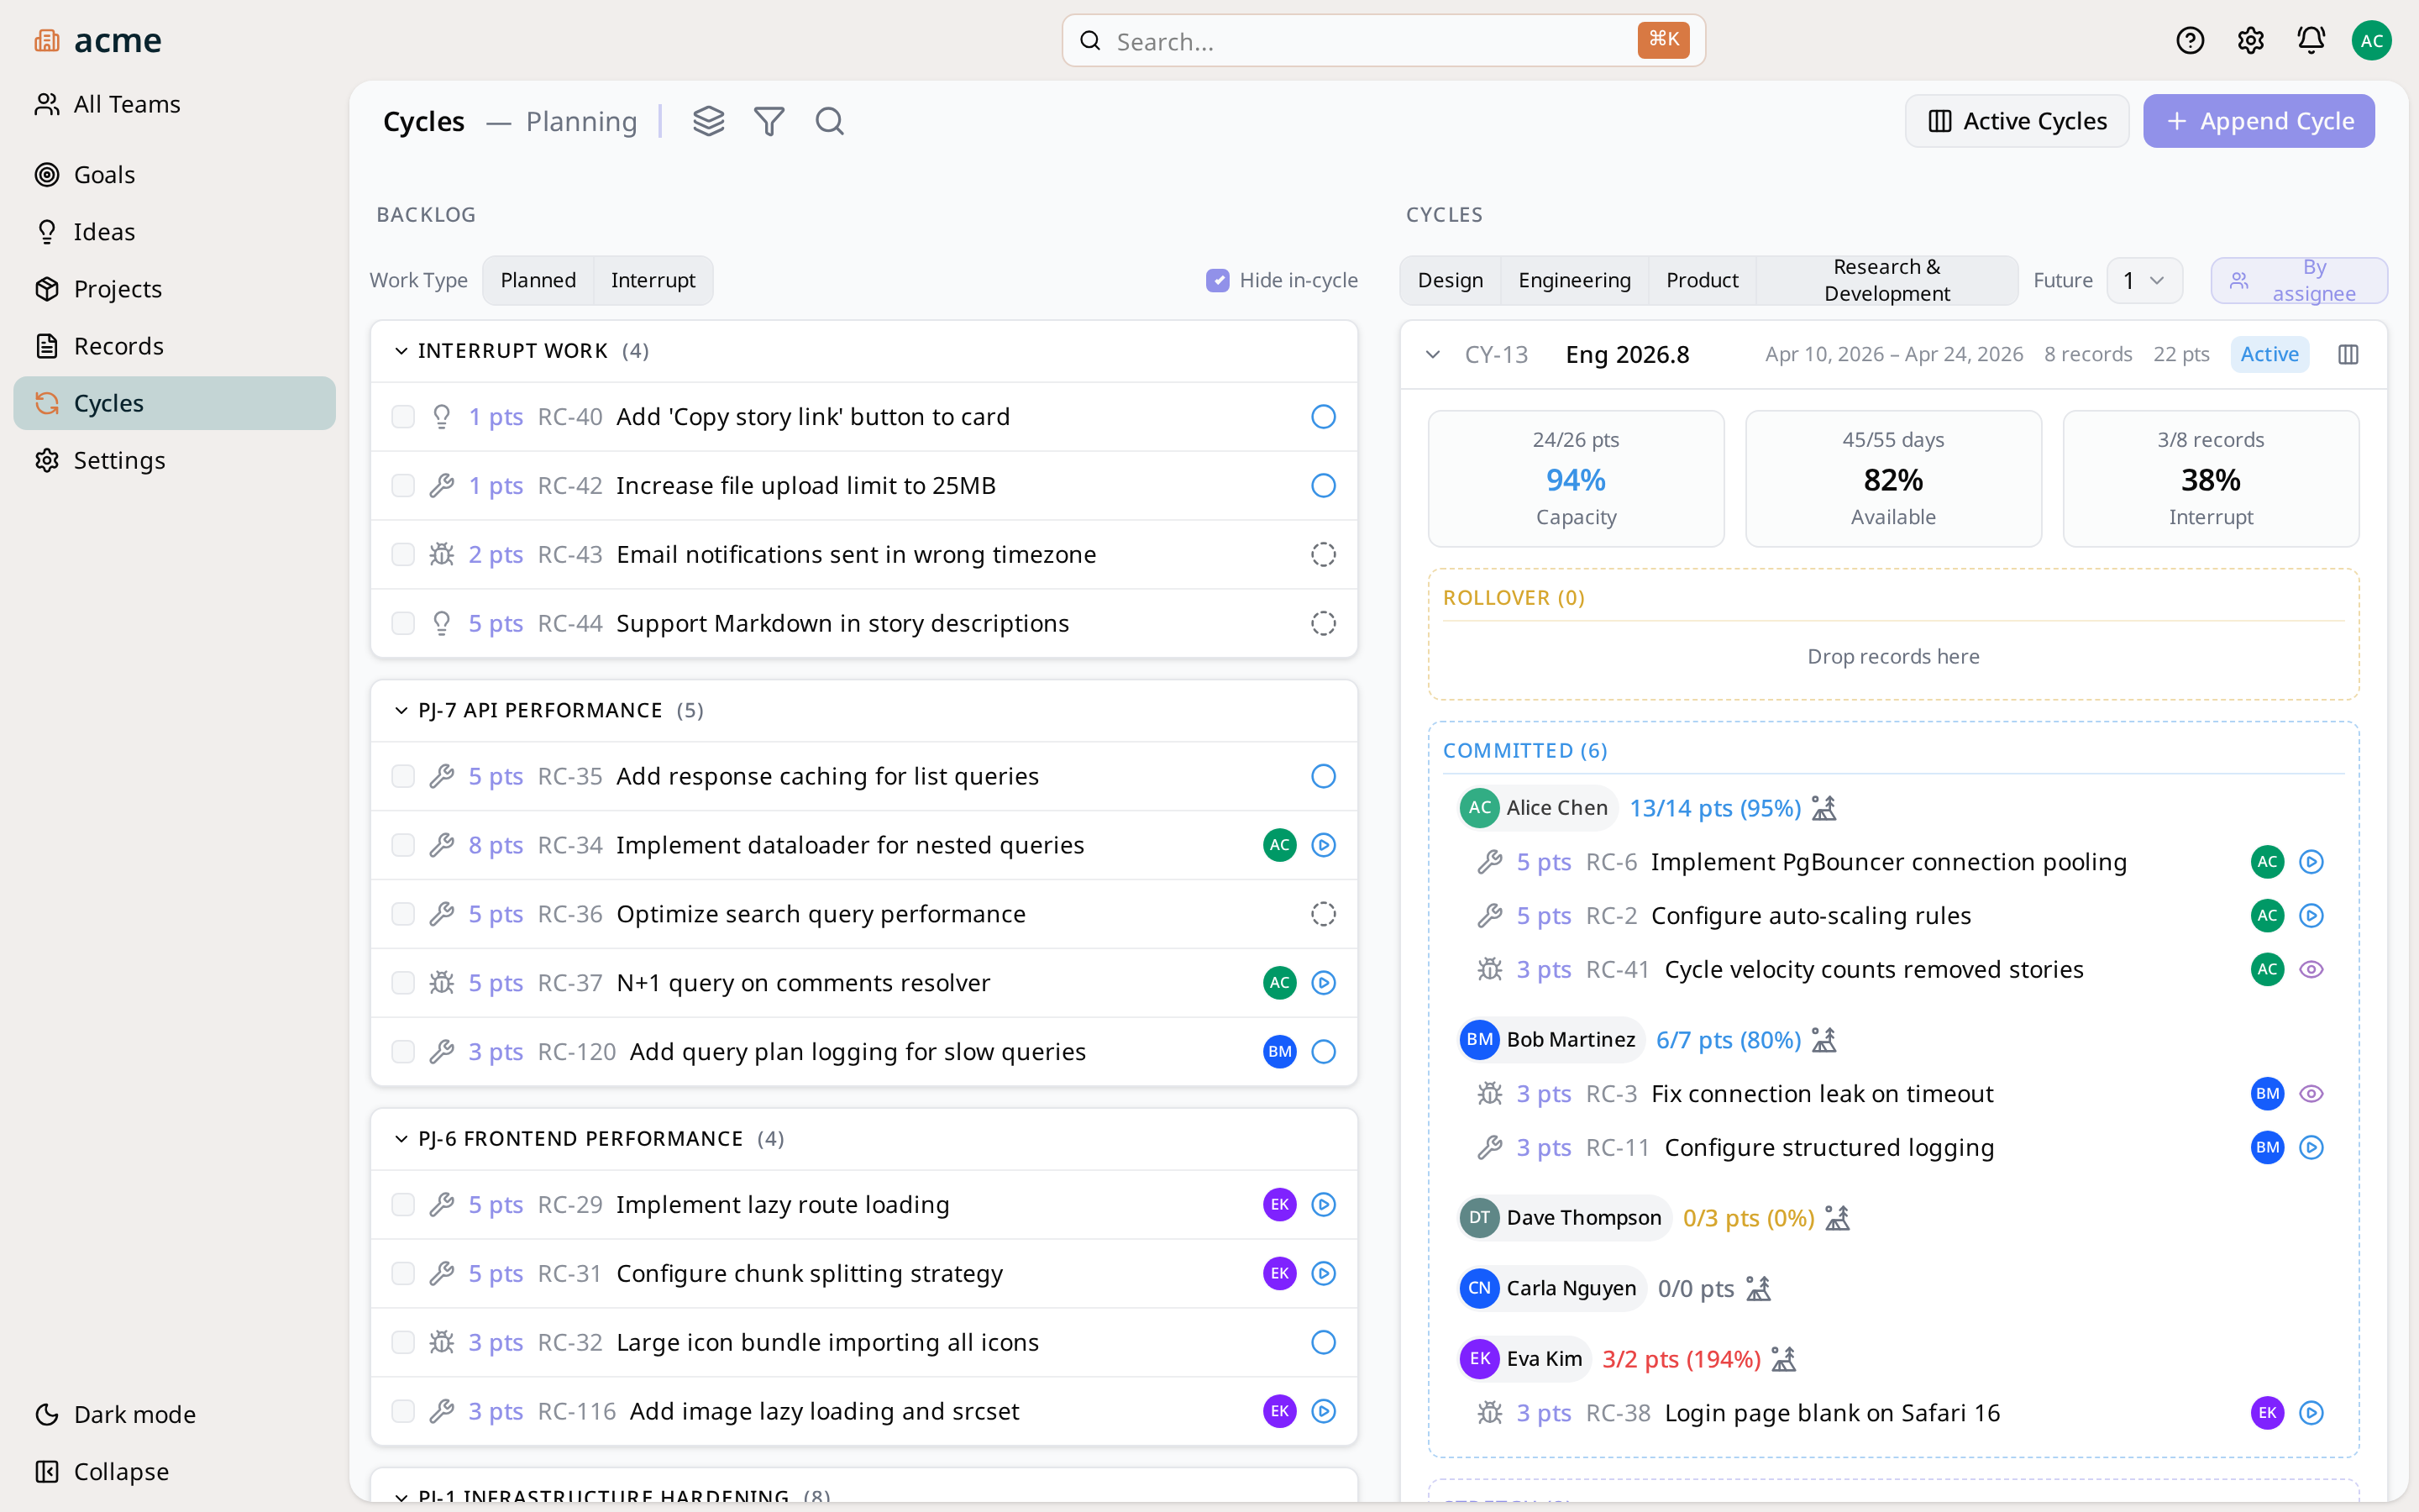
Task: Open the layers/swimlane icon beside Cycles title
Action: click(709, 121)
